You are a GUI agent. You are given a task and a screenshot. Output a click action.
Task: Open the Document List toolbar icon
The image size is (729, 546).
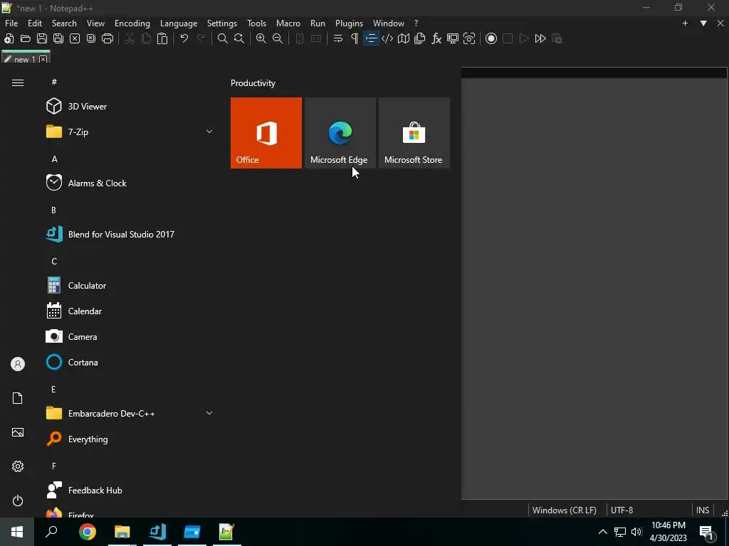coord(420,38)
